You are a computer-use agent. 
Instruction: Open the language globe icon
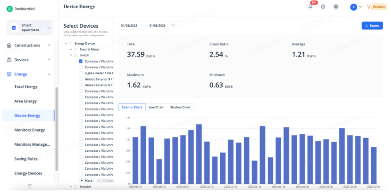[336, 7]
